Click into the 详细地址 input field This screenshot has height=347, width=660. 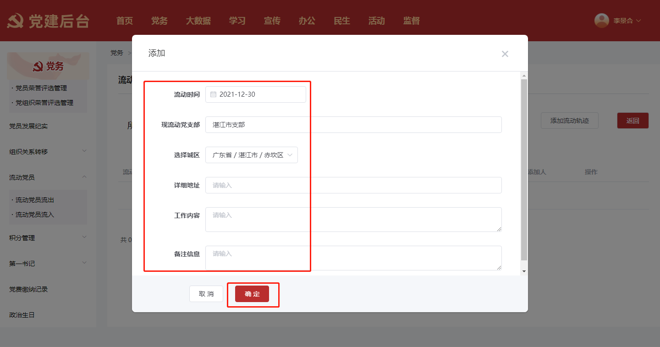(x=353, y=185)
